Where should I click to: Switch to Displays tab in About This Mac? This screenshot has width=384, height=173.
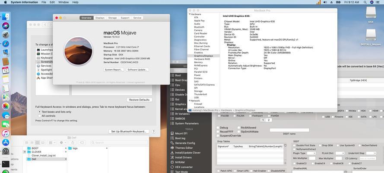point(100,18)
